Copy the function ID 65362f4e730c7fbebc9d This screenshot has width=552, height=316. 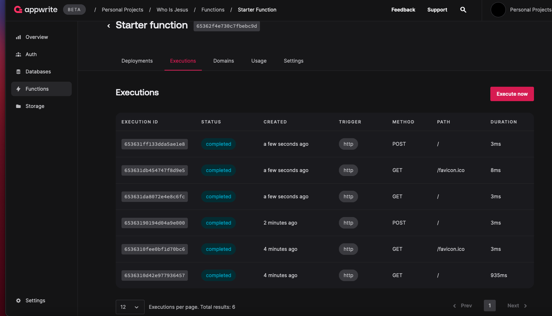tap(227, 26)
